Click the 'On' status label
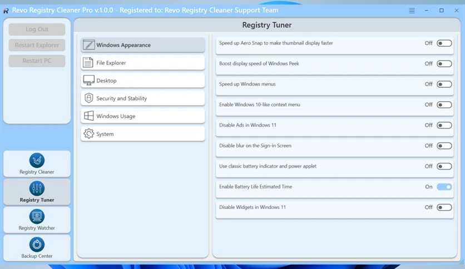Image resolution: width=465 pixels, height=269 pixels. (x=428, y=187)
